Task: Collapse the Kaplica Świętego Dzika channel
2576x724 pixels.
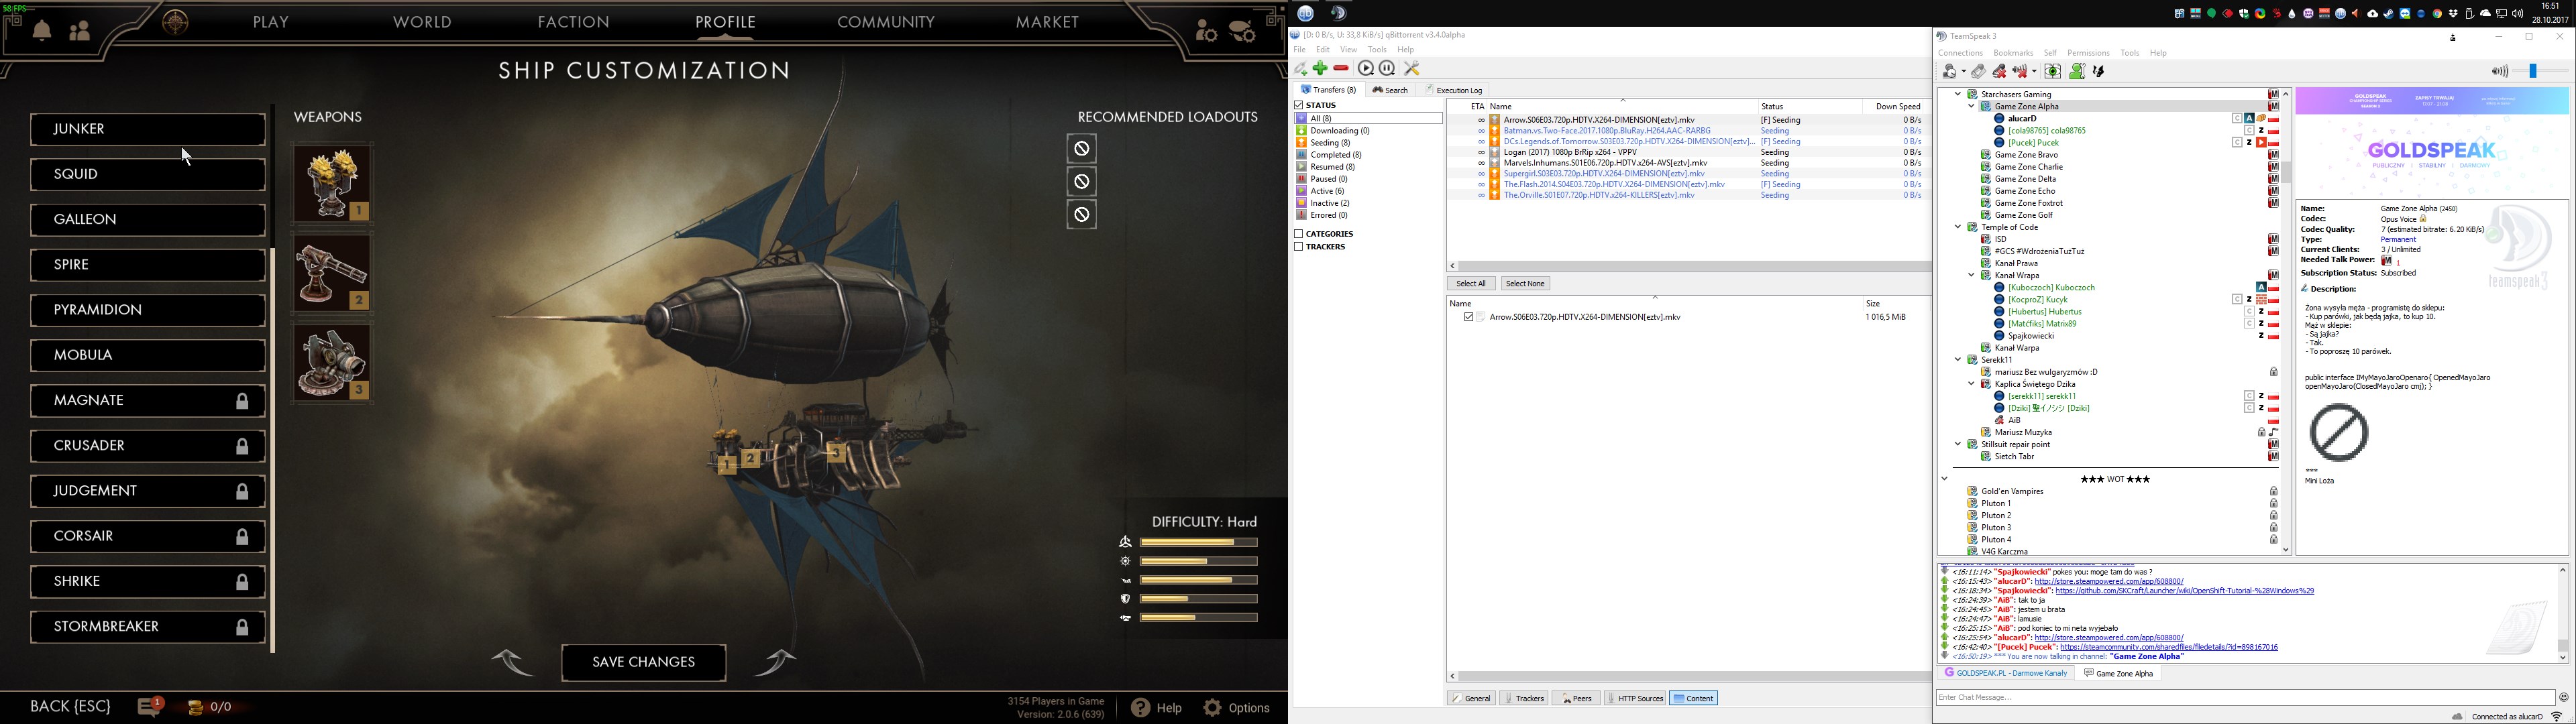Action: [x=1971, y=384]
